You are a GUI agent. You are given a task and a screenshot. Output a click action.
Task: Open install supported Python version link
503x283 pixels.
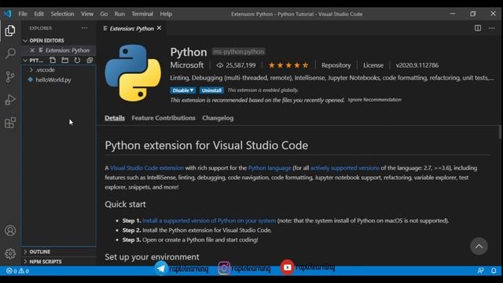click(209, 221)
